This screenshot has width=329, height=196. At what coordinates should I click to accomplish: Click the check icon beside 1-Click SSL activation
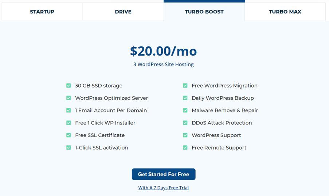point(68,147)
